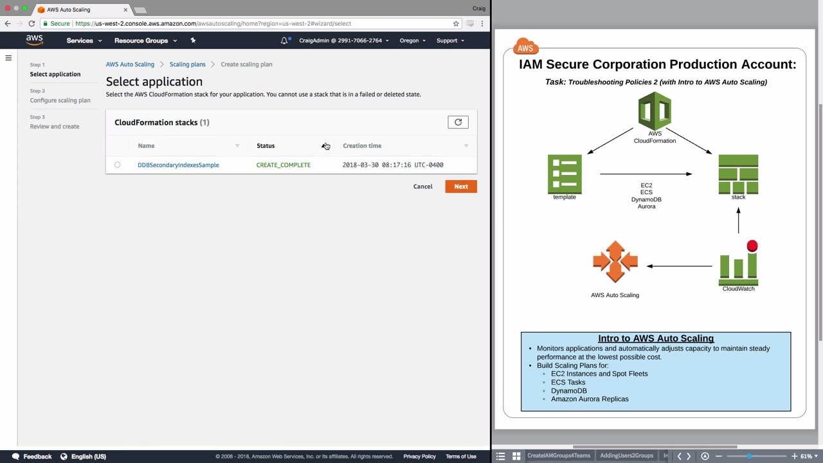Click the browser extension icon beside the star
Image resolution: width=823 pixels, height=463 pixels.
click(470, 24)
